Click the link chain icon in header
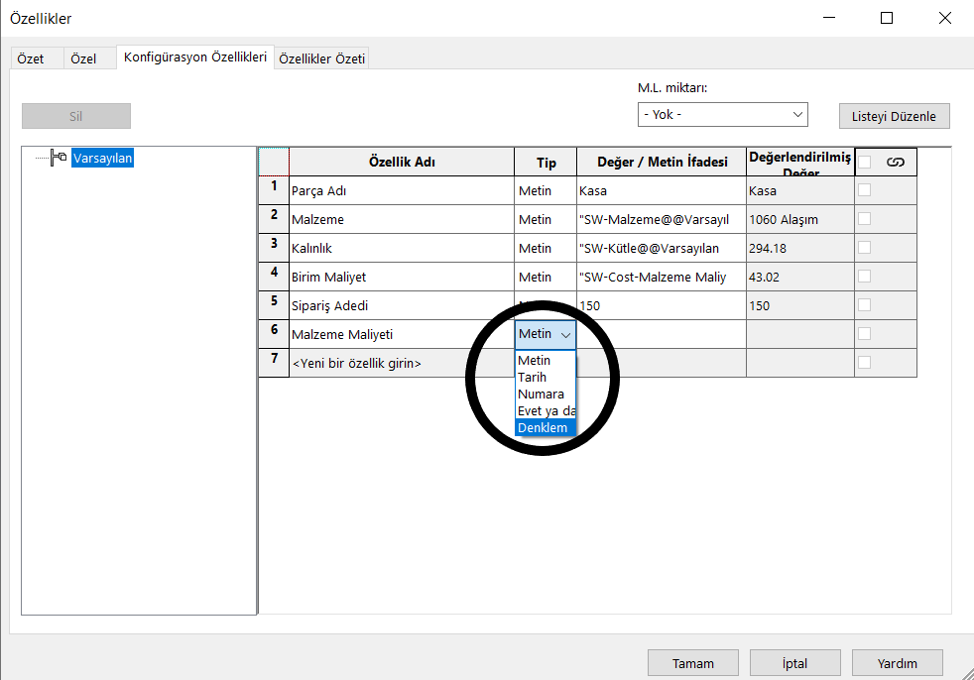 895,163
